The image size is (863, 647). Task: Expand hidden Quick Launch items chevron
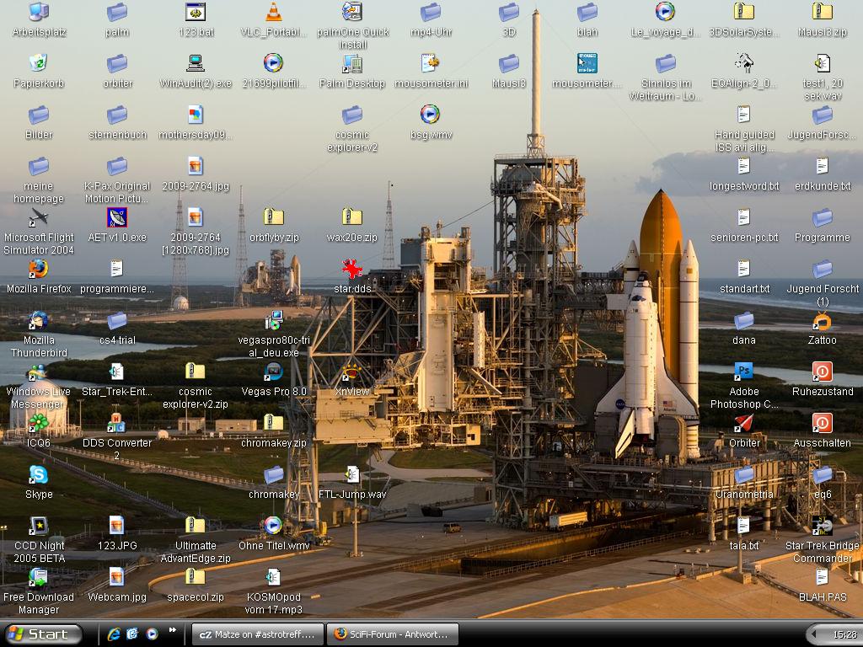coord(173,630)
